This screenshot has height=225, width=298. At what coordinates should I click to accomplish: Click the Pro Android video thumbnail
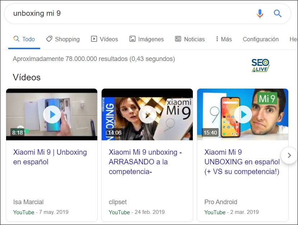243,114
